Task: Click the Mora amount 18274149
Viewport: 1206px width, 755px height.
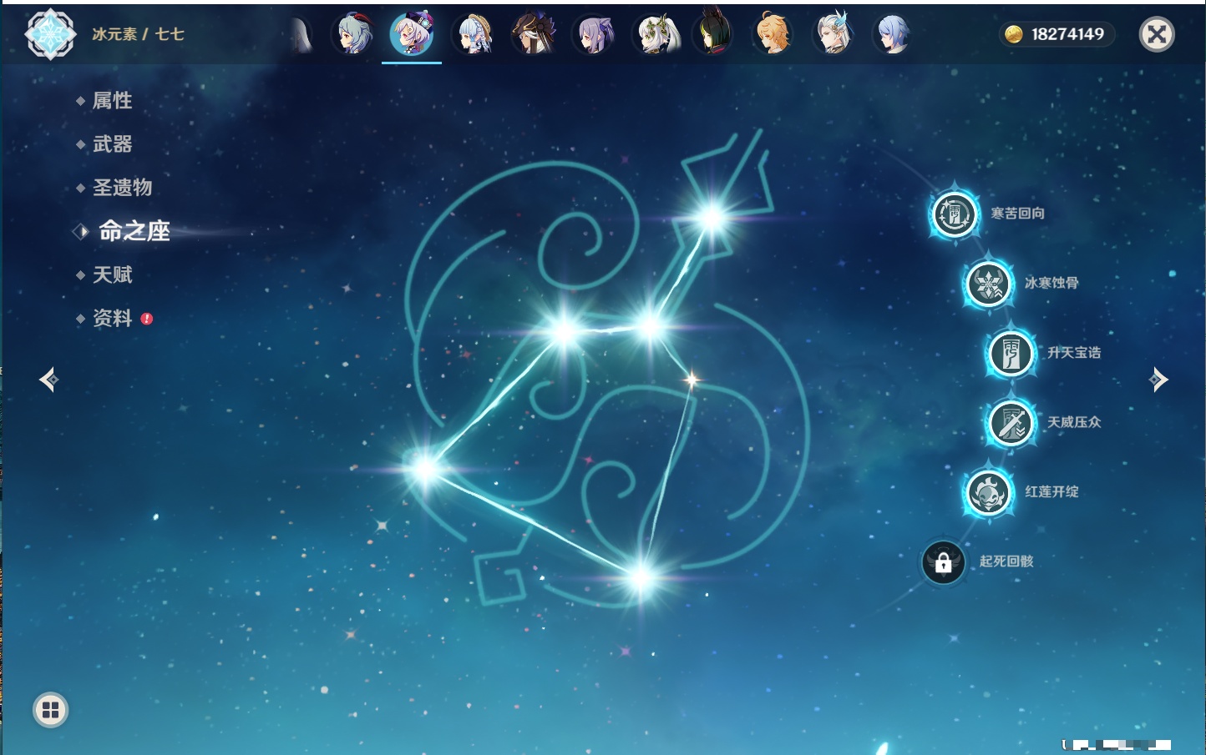Action: (1067, 34)
